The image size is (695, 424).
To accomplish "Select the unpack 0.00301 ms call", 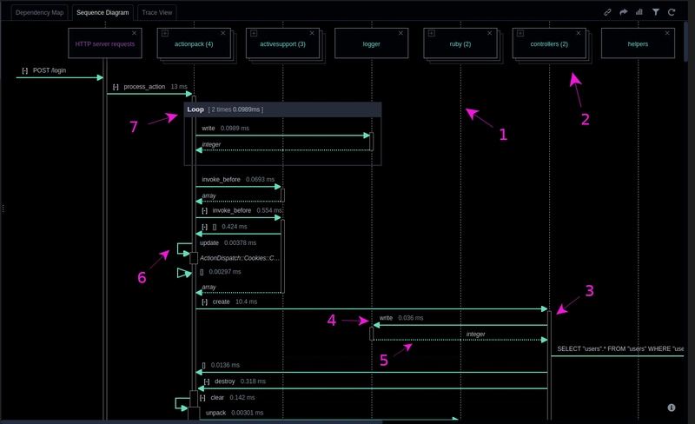I will (x=235, y=413).
